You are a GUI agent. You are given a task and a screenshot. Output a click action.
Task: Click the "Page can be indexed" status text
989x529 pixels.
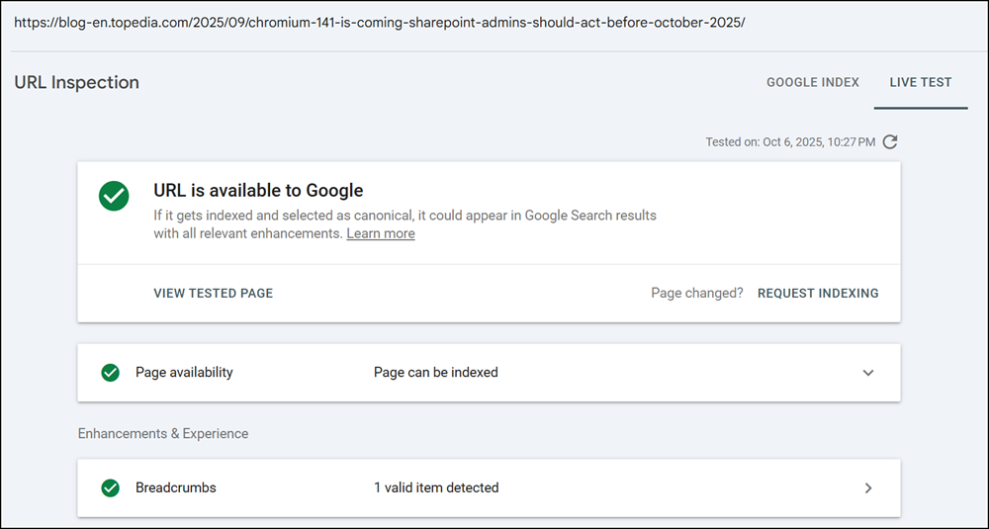[x=435, y=373]
